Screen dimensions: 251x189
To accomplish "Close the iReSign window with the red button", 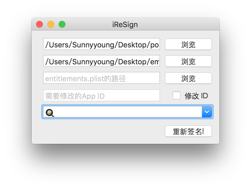I will tap(39, 25).
